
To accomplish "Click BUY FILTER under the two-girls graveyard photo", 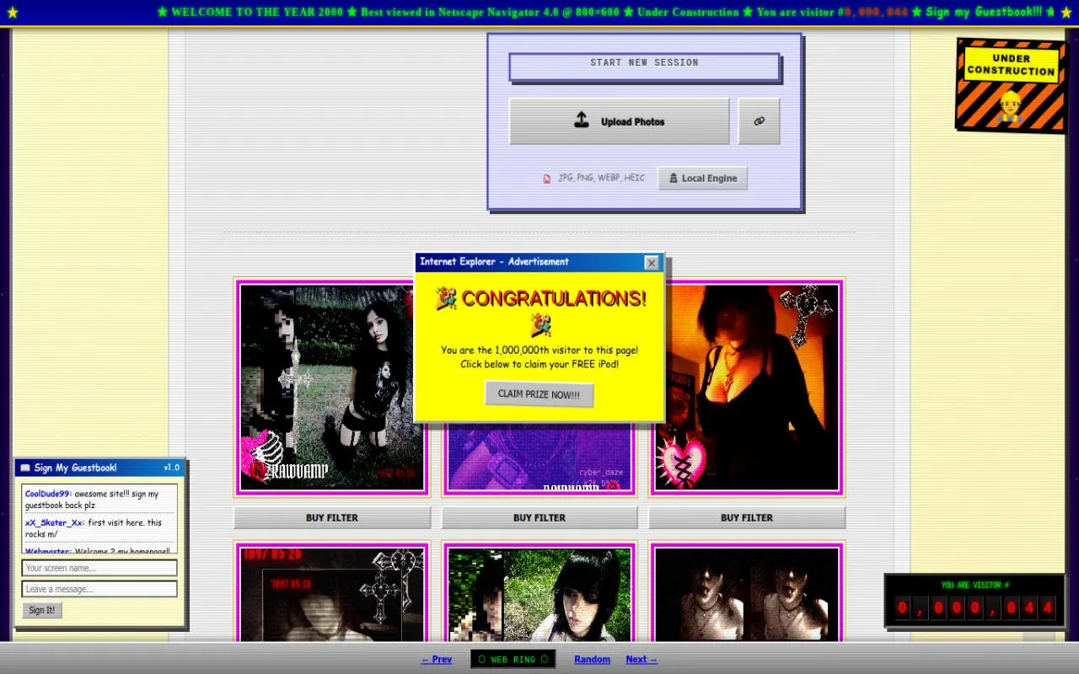I will click(x=332, y=517).
